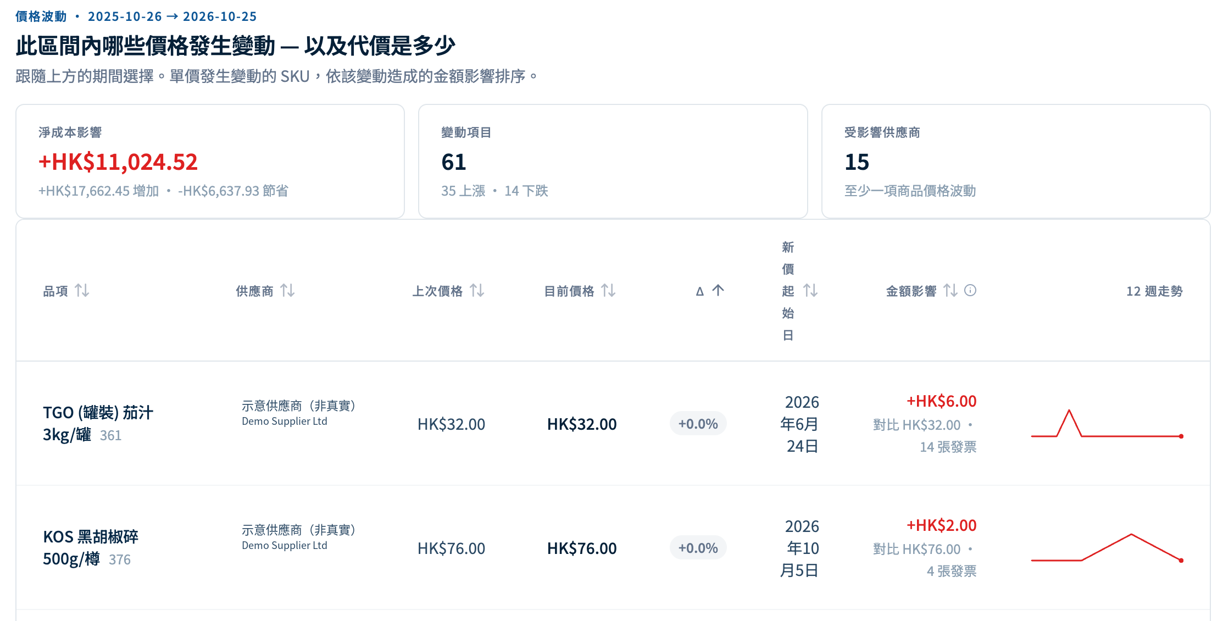
Task: Click the +HK$2.00 impact value
Action: tap(941, 525)
